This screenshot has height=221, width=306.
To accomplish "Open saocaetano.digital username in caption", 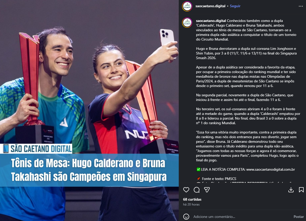I will coord(211,21).
